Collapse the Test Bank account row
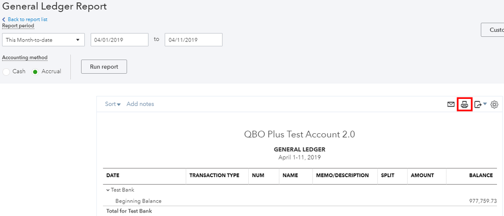Image resolution: width=504 pixels, height=216 pixels. pos(108,190)
